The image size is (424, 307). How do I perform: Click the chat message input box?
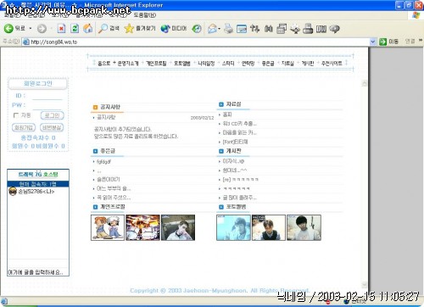[38, 272]
